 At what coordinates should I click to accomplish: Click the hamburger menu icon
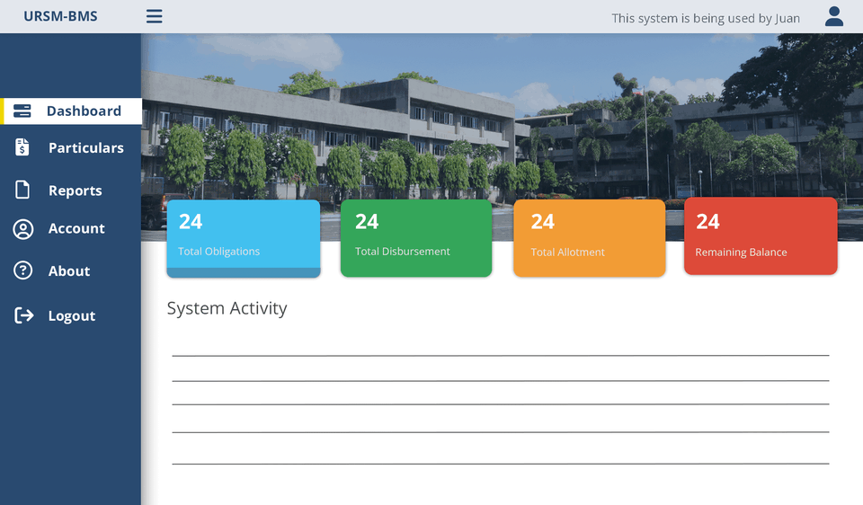click(155, 16)
